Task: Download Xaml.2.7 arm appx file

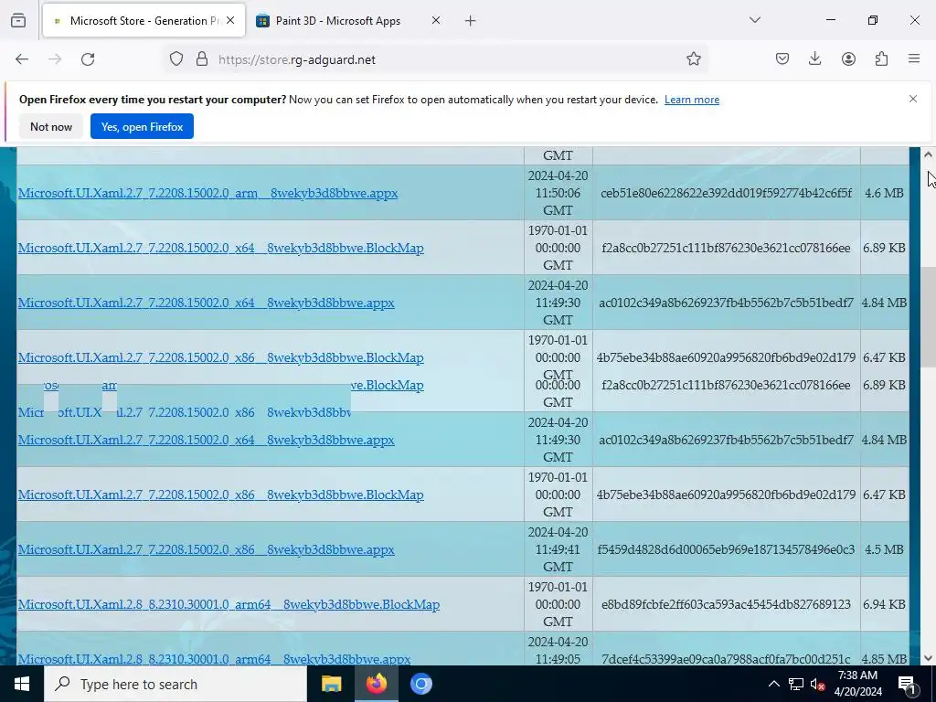Action: pyautogui.click(x=207, y=193)
